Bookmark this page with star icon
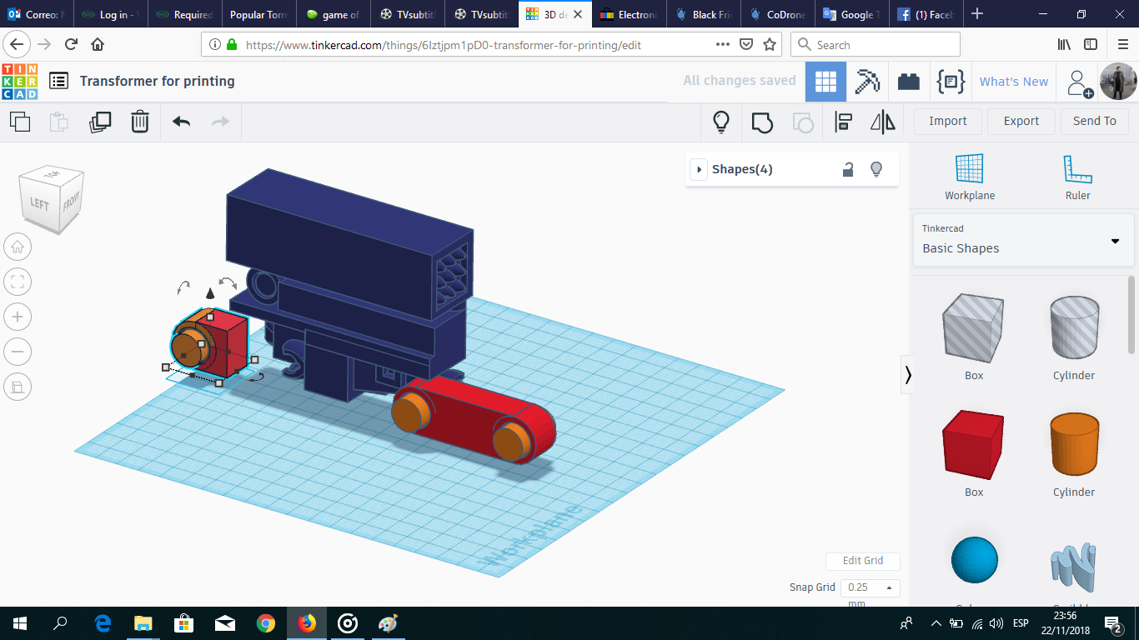 [770, 44]
